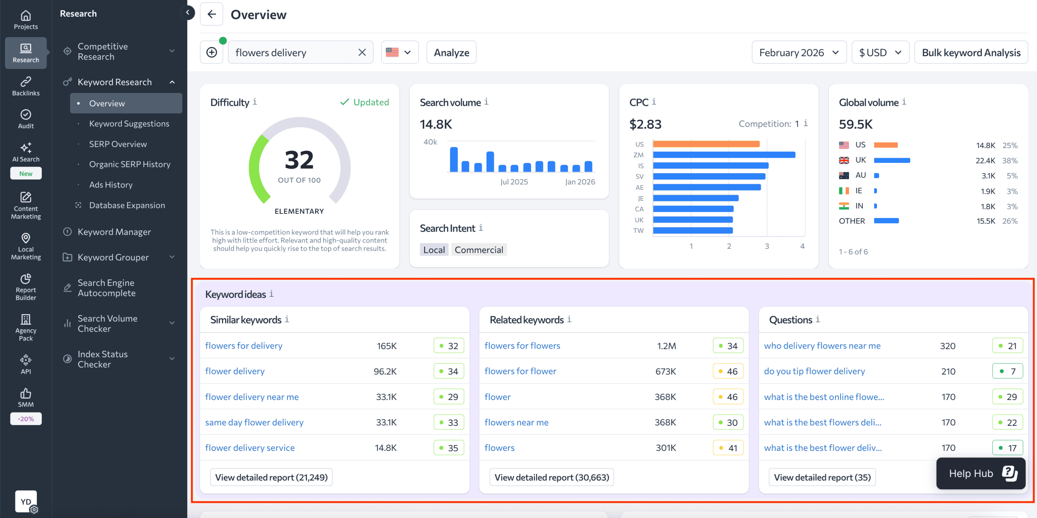
Task: Collapse the Research sidebar panel
Action: pos(188,13)
